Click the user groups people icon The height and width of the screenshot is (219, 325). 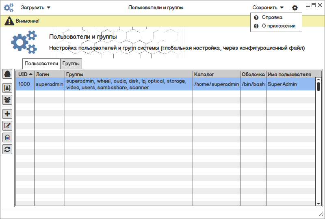click(x=7, y=99)
